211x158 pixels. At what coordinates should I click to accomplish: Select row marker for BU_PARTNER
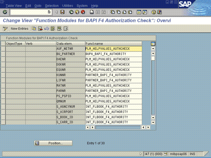(3, 54)
